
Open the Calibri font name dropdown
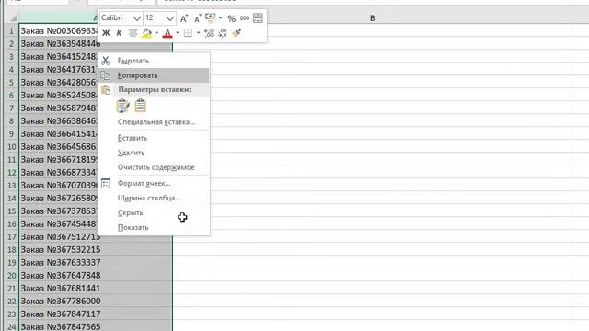coord(137,18)
